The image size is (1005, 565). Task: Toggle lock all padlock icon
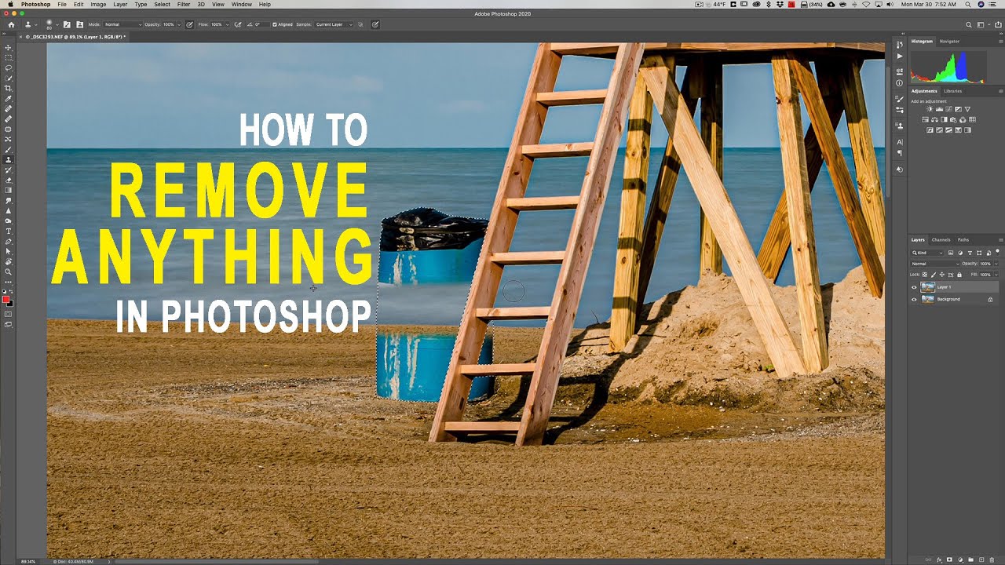point(959,275)
